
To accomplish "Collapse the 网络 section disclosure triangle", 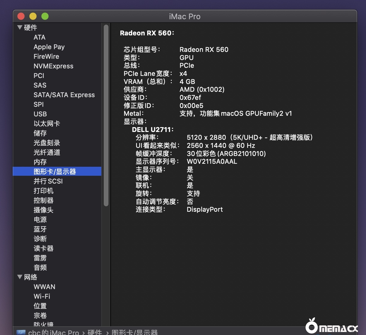I will coord(20,277).
